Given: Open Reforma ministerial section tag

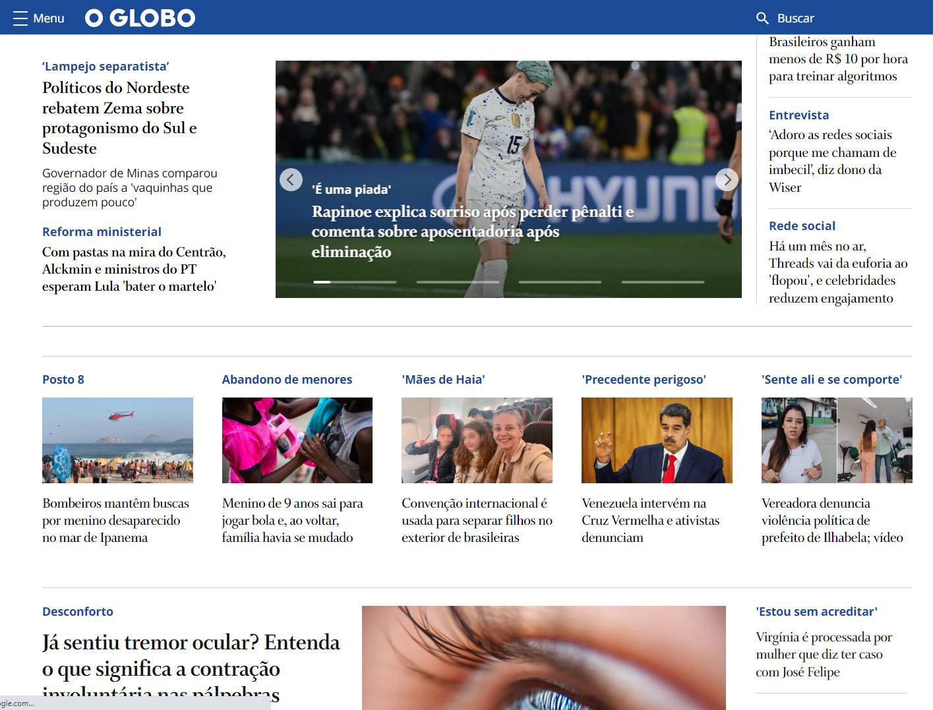Looking at the screenshot, I should pyautogui.click(x=102, y=231).
